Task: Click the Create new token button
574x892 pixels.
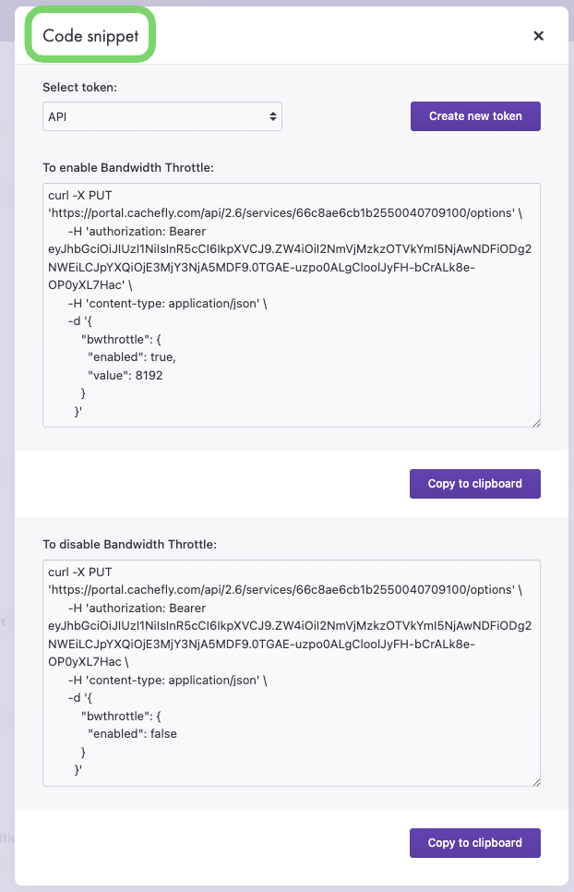Action: 475,116
